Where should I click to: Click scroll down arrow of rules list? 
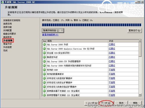tap(140, 95)
